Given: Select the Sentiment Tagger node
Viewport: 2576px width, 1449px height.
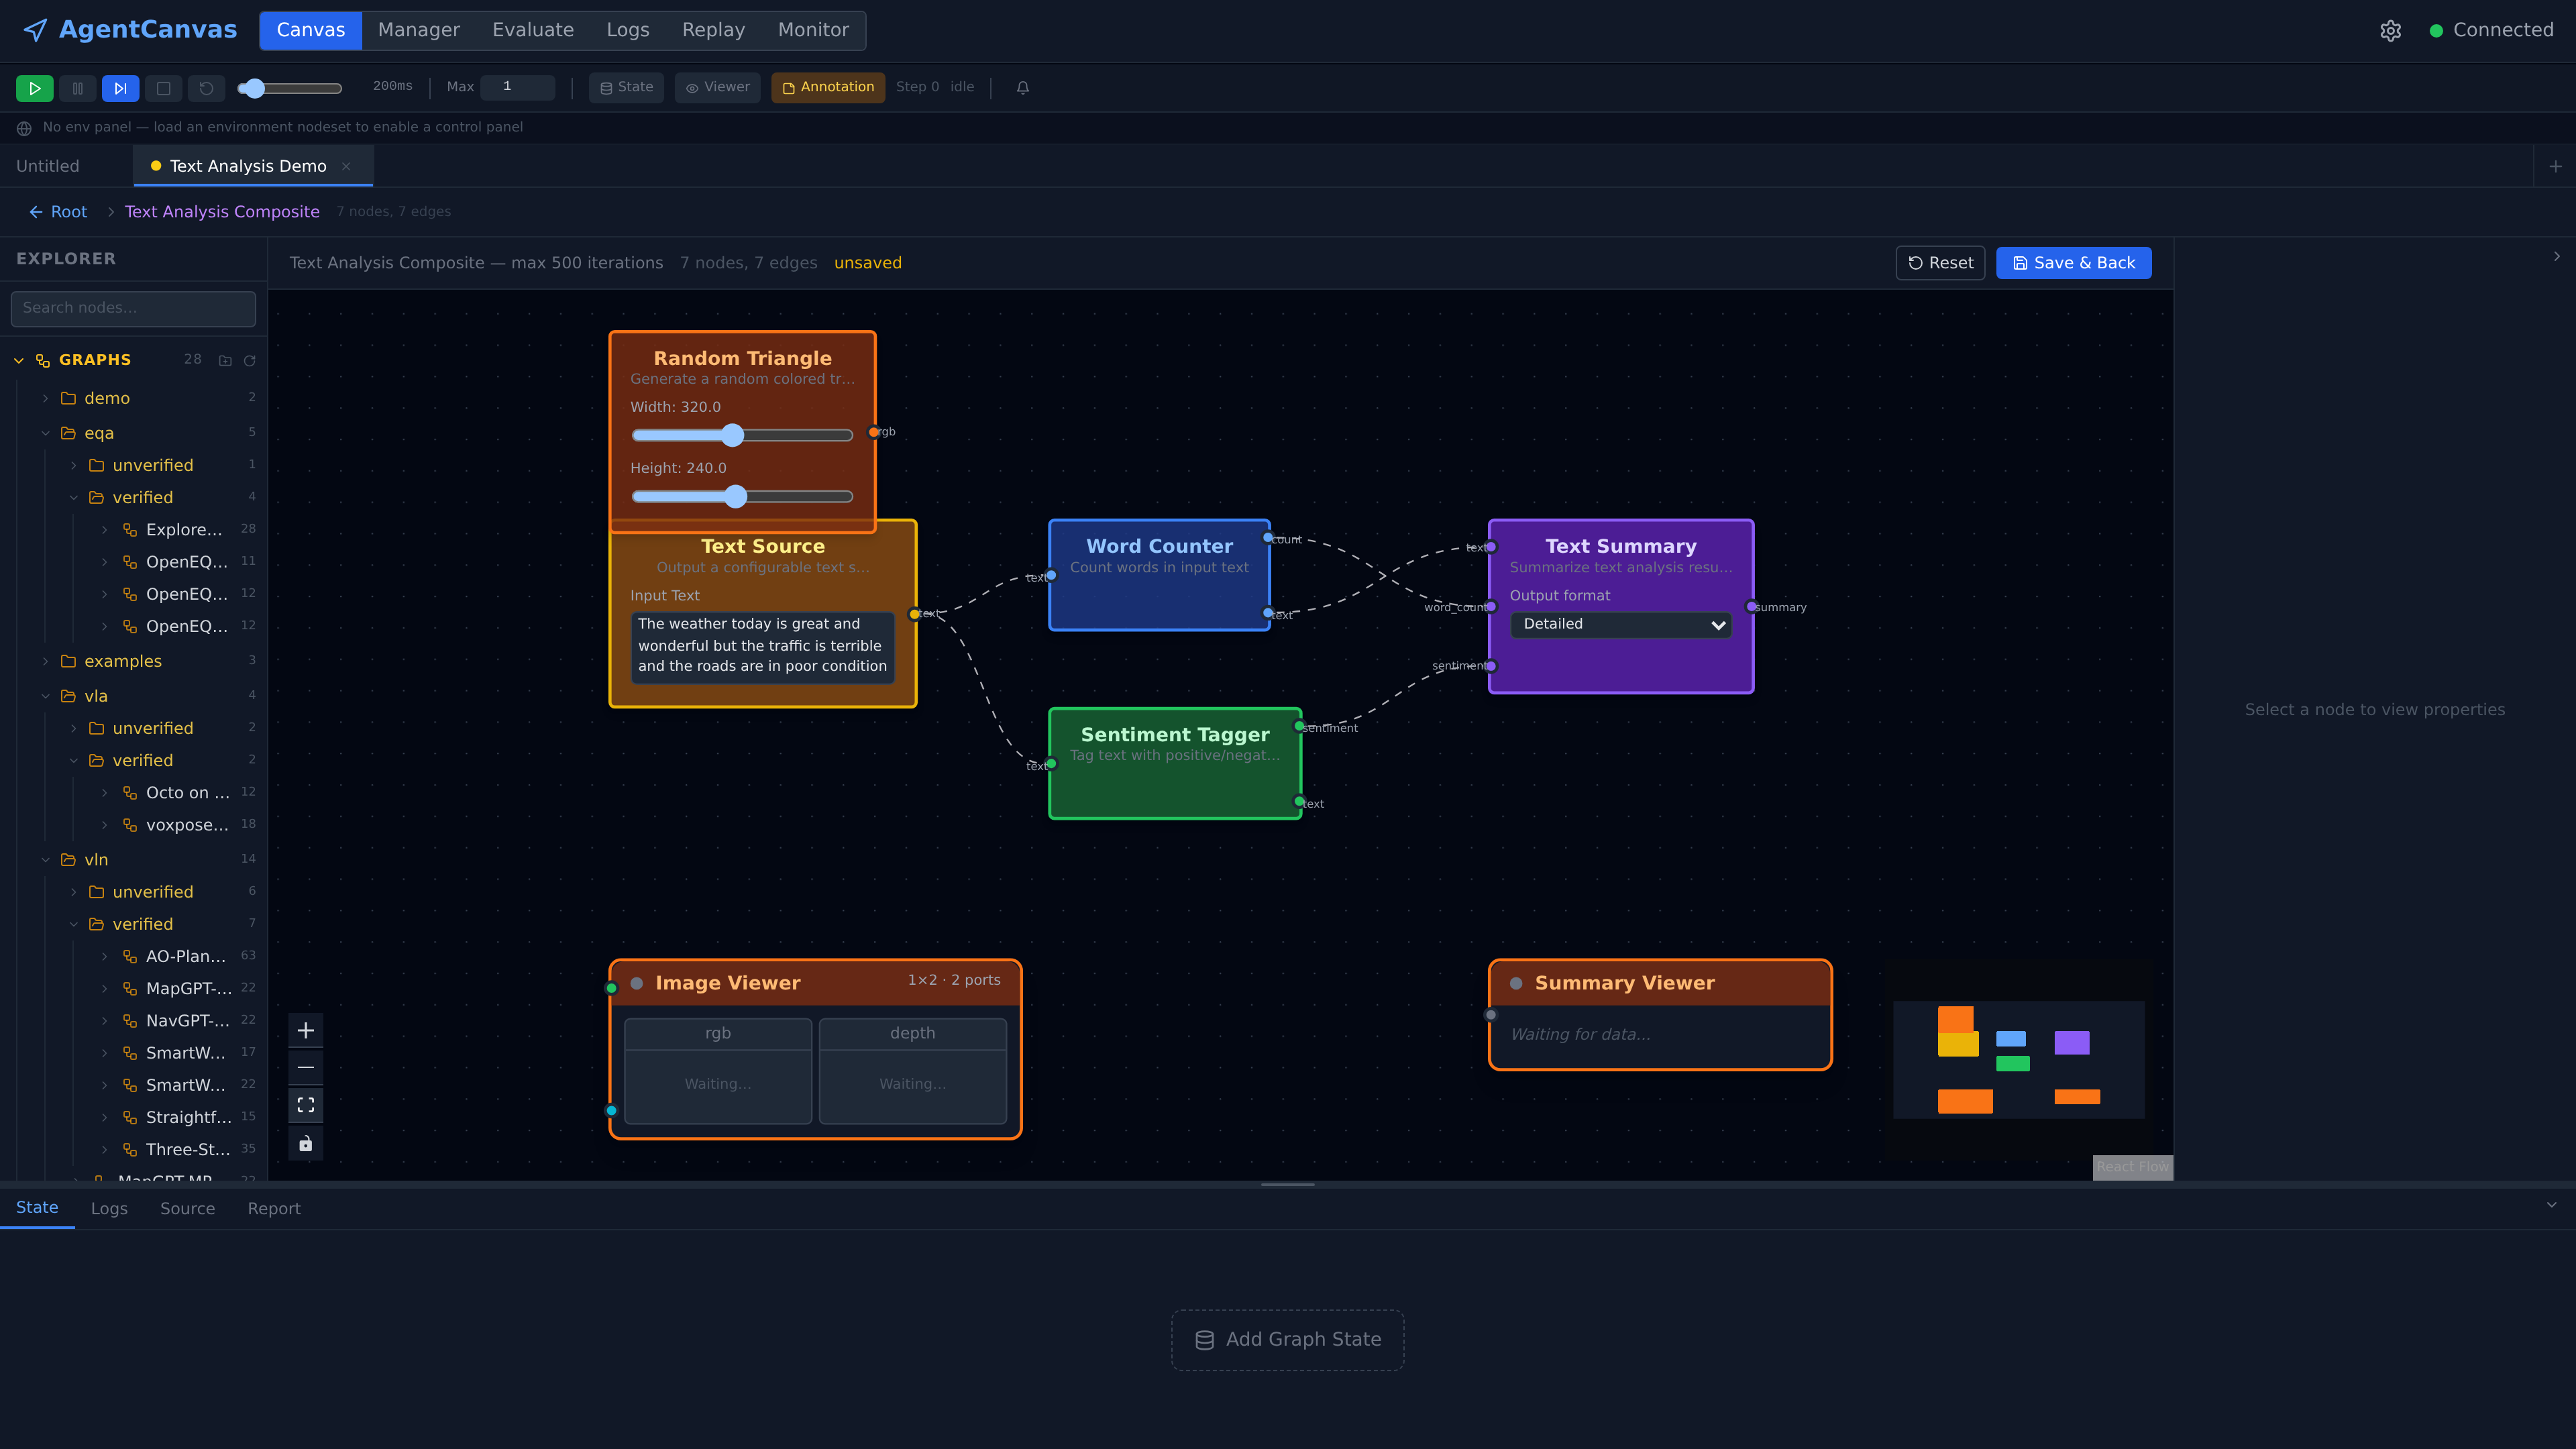Looking at the screenshot, I should (1174, 764).
